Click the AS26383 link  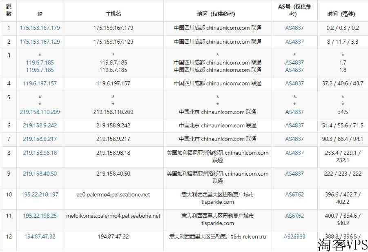(x=294, y=236)
